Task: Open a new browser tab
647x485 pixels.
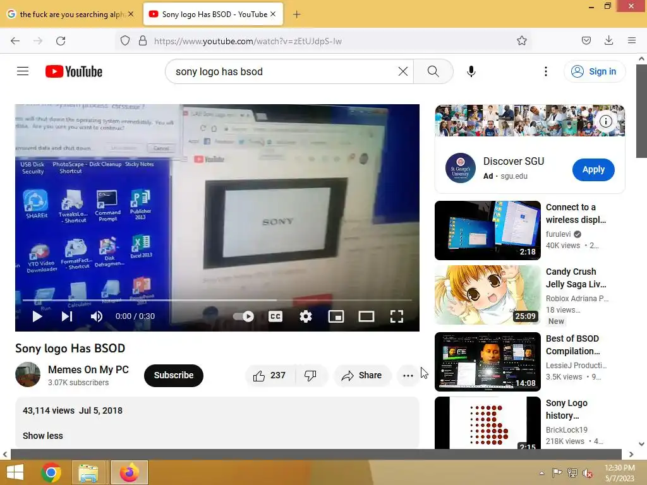Action: (x=296, y=15)
